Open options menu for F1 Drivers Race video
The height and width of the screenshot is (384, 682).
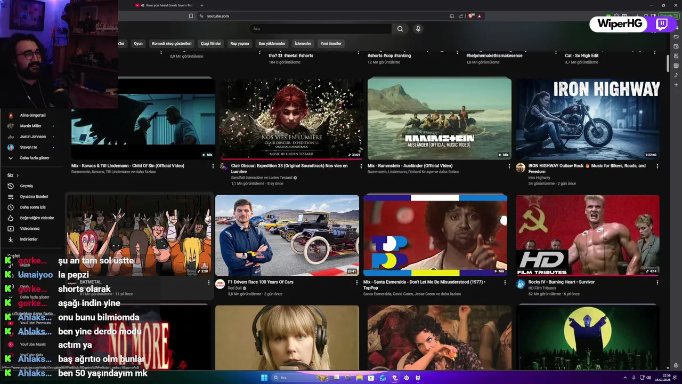click(357, 283)
